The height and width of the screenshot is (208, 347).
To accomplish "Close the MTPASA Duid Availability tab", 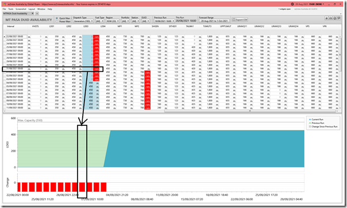I will coord(33,13).
